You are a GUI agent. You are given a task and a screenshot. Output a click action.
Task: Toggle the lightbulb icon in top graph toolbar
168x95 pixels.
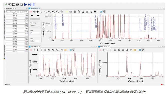[104, 12]
